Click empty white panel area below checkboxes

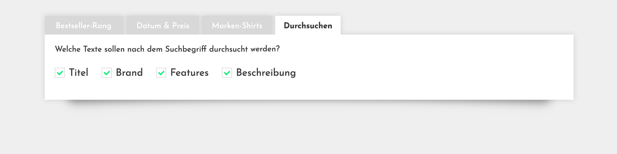pyautogui.click(x=308, y=90)
